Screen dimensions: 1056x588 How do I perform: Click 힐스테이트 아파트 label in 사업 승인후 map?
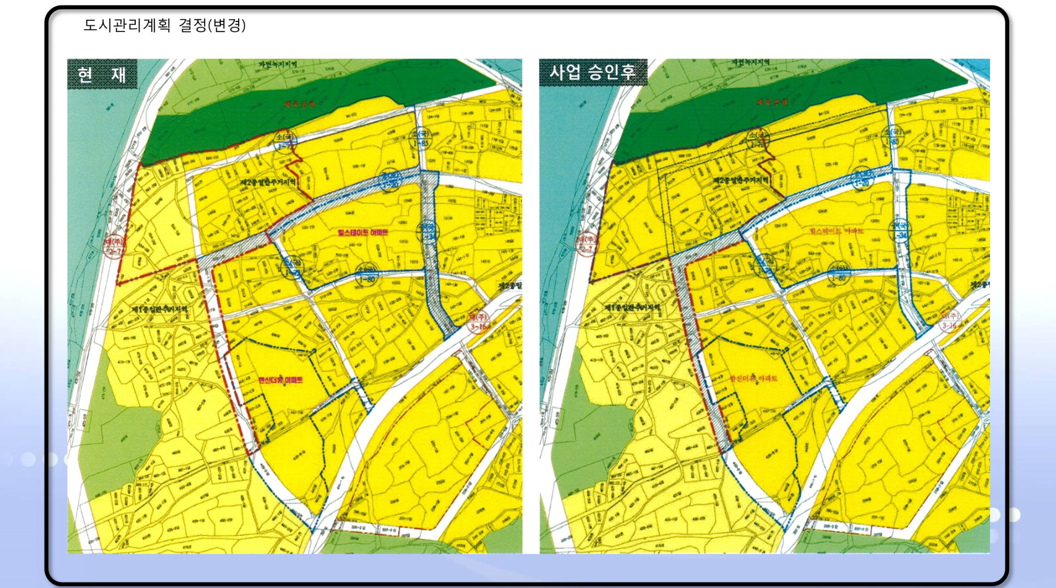coord(836,231)
